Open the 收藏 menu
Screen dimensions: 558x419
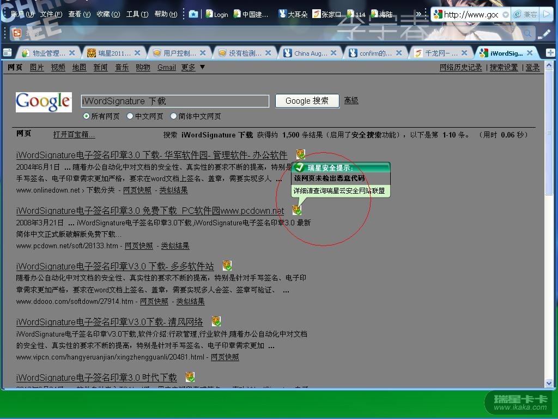point(108,14)
